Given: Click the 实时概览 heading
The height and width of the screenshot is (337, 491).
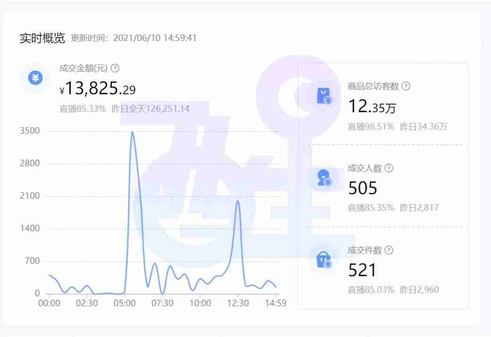Looking at the screenshot, I should tap(42, 38).
